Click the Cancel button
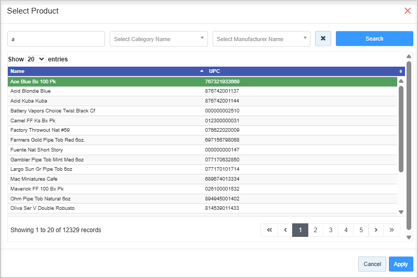Viewport: 418px width, 278px height. (372, 264)
